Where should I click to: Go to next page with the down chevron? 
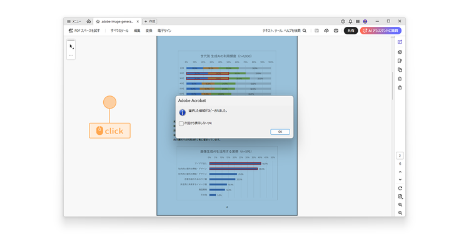[400, 180]
